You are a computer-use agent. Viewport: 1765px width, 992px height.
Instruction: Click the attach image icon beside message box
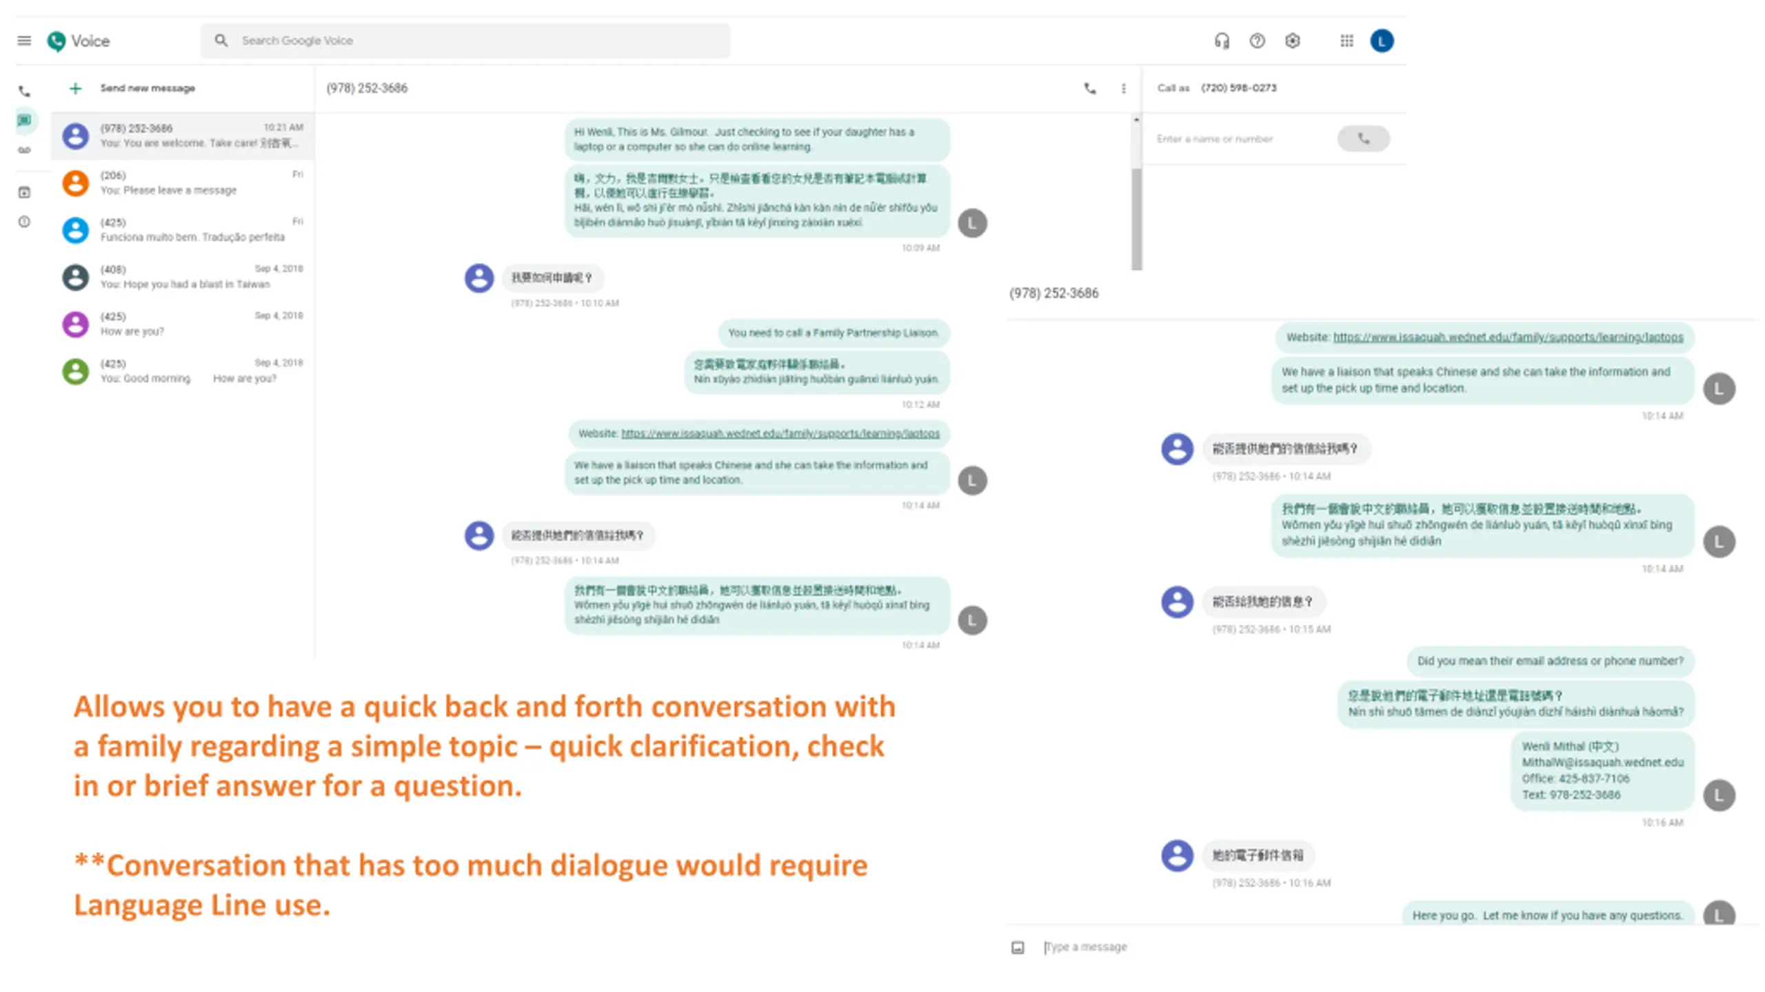pyautogui.click(x=1018, y=947)
